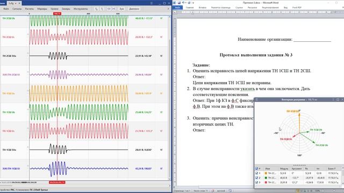This screenshot has width=344, height=193.
Task: Click the Save icon in Word quick access
Action: (179, 3)
